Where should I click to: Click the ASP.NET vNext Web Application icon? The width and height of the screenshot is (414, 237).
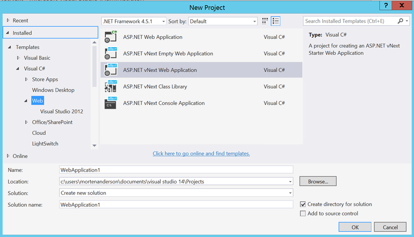point(111,70)
